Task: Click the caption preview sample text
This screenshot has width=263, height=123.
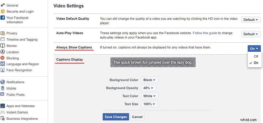Action: point(153,62)
